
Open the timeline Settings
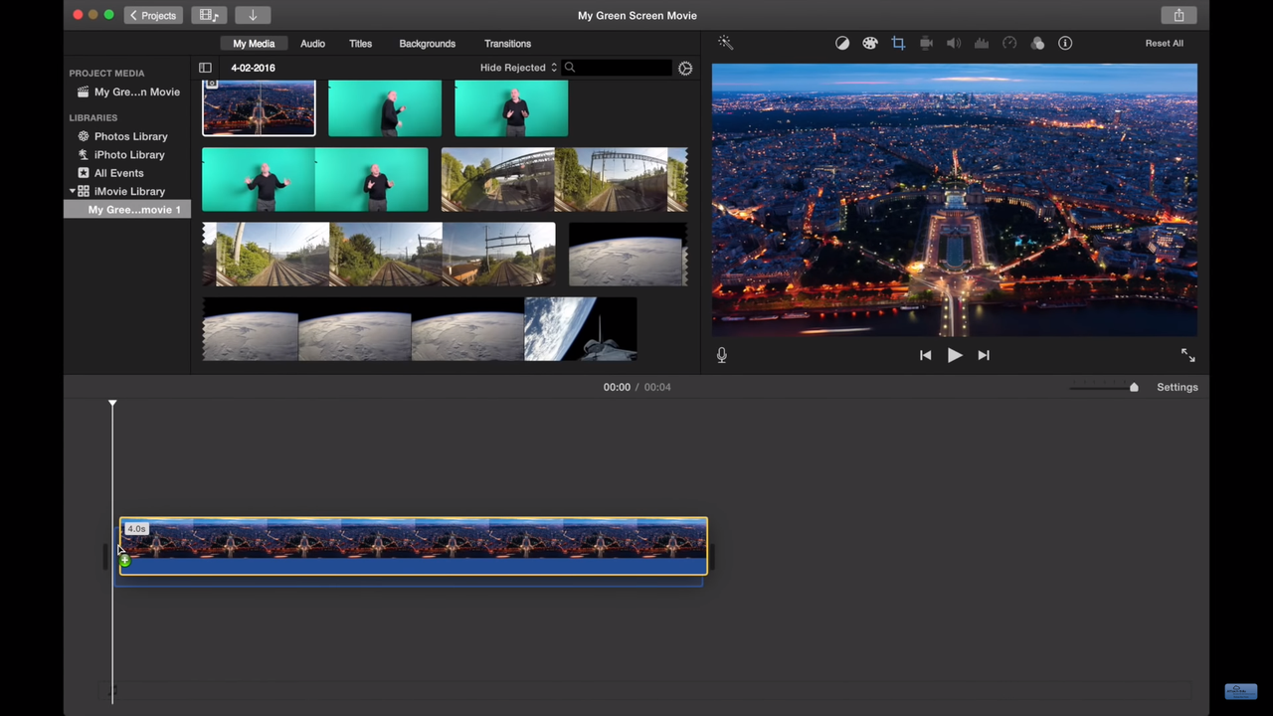(1178, 387)
